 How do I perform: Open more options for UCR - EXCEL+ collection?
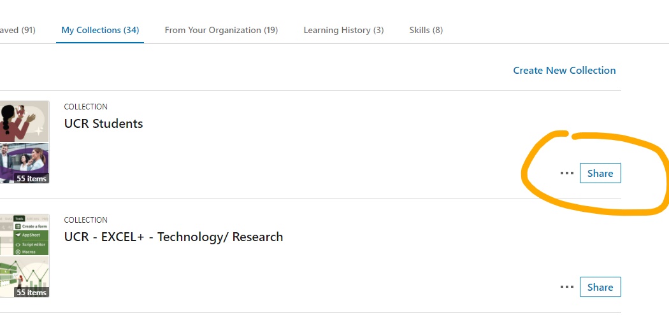coord(566,287)
